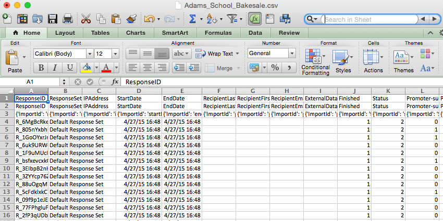443x221 pixels.
Task: Click the Save floppy disk icon
Action: pos(53,19)
